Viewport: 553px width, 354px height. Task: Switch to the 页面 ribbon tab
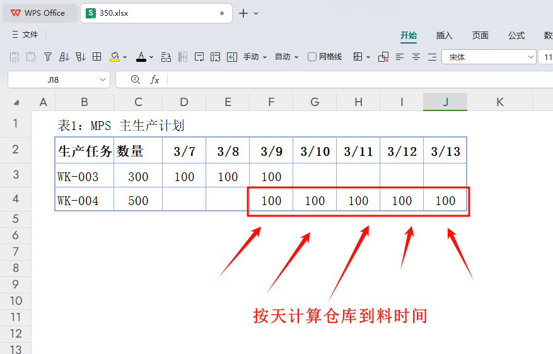pos(480,35)
